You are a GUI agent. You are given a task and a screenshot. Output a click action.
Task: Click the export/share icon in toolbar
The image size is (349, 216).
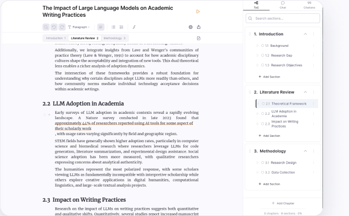click(x=199, y=27)
